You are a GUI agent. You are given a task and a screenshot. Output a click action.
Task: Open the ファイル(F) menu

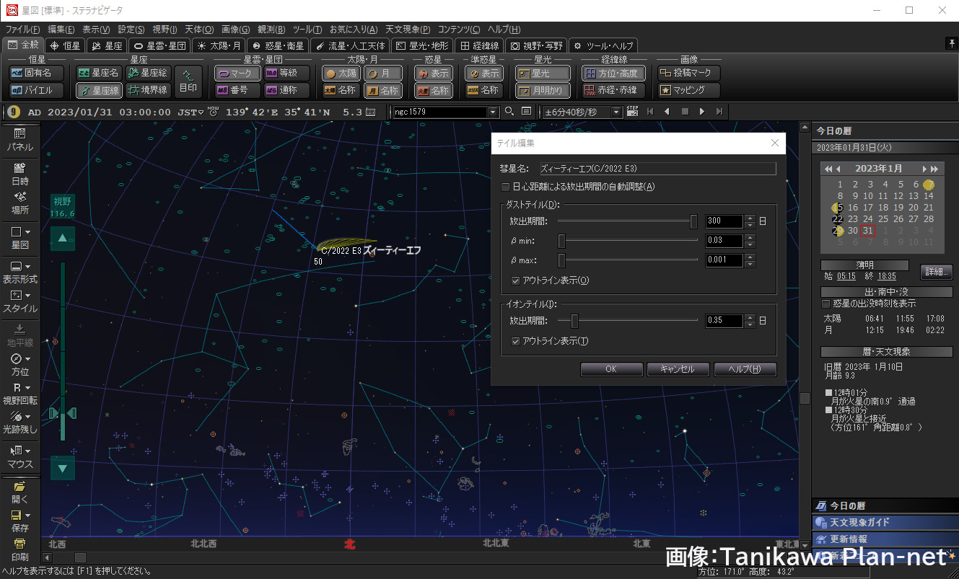pos(23,30)
